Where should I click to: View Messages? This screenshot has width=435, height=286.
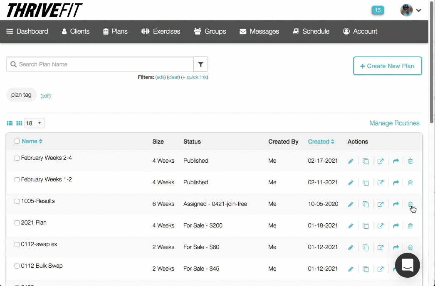click(259, 31)
